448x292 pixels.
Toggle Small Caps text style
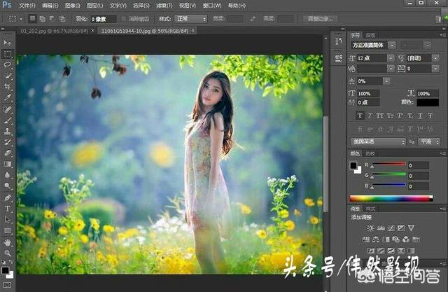pos(390,116)
